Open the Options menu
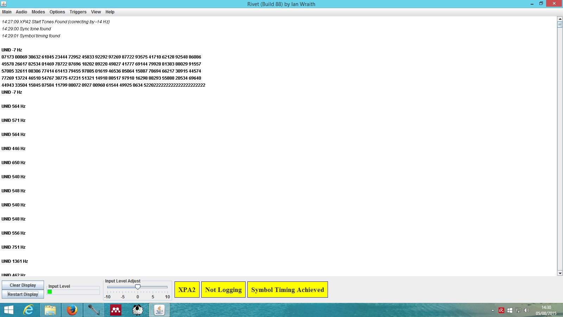The width and height of the screenshot is (563, 317). [57, 12]
